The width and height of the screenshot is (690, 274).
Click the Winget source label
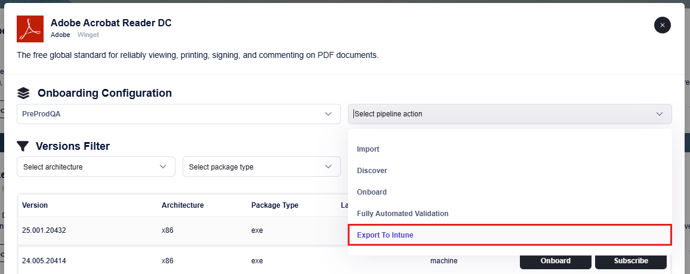coord(88,35)
